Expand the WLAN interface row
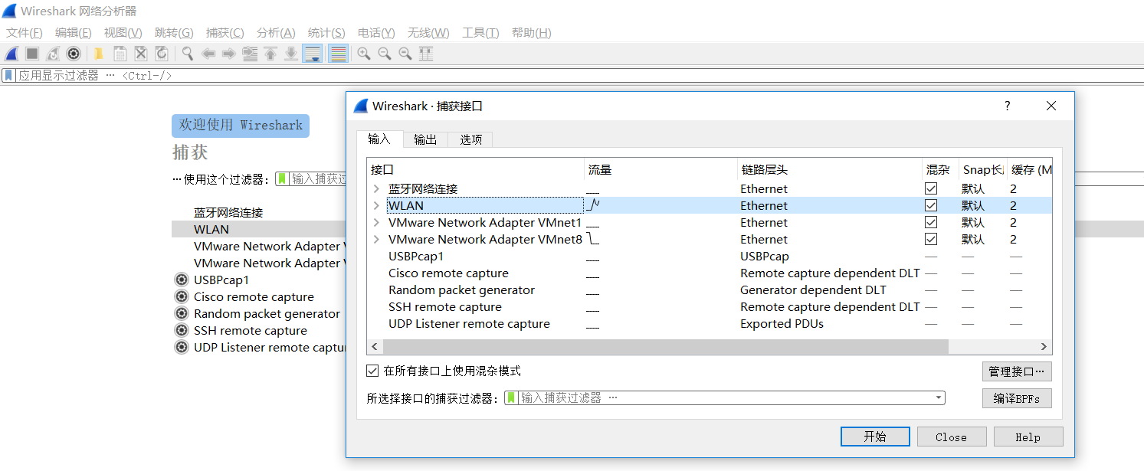 pyautogui.click(x=376, y=205)
